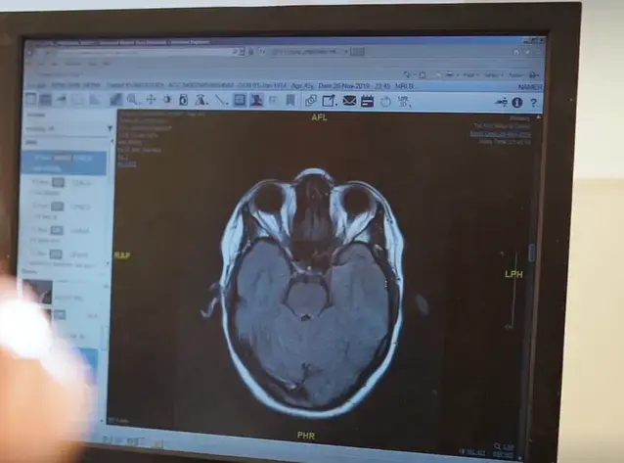Image resolution: width=624 pixels, height=463 pixels.
Task: Click the series list scroll-down arrow
Action: click(x=108, y=263)
